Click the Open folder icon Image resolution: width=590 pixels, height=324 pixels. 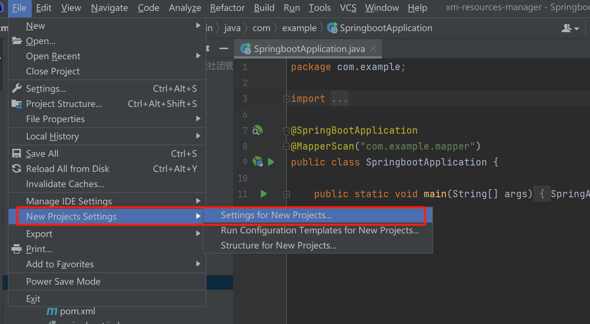[17, 41]
